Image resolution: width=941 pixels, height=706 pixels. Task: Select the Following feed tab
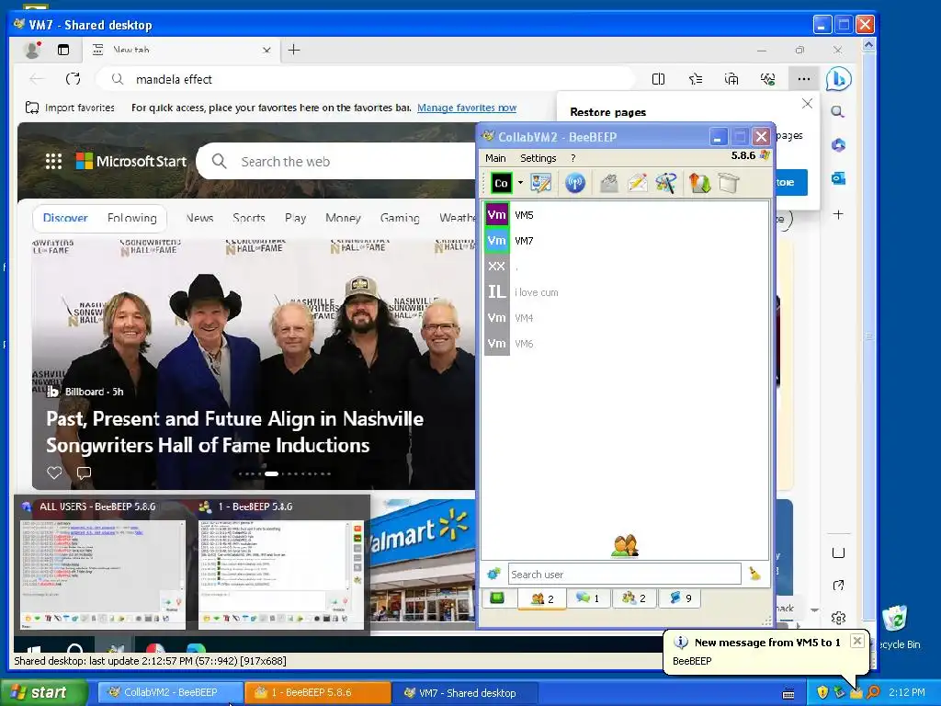[x=132, y=218]
